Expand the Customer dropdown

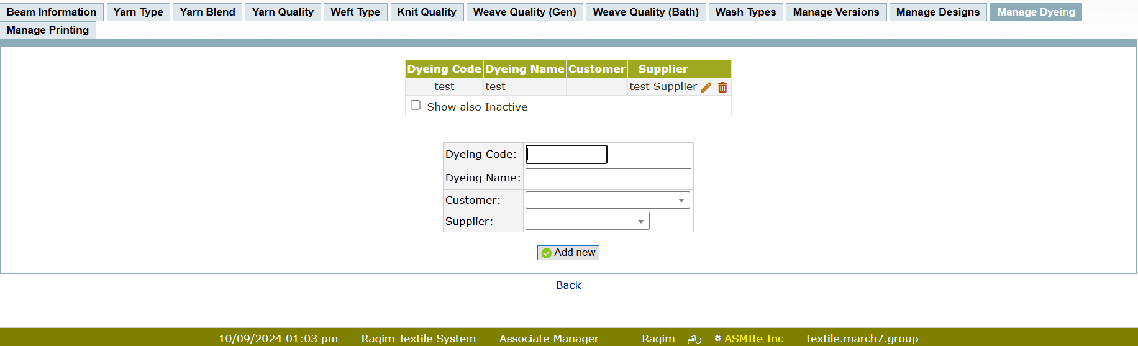pos(607,200)
